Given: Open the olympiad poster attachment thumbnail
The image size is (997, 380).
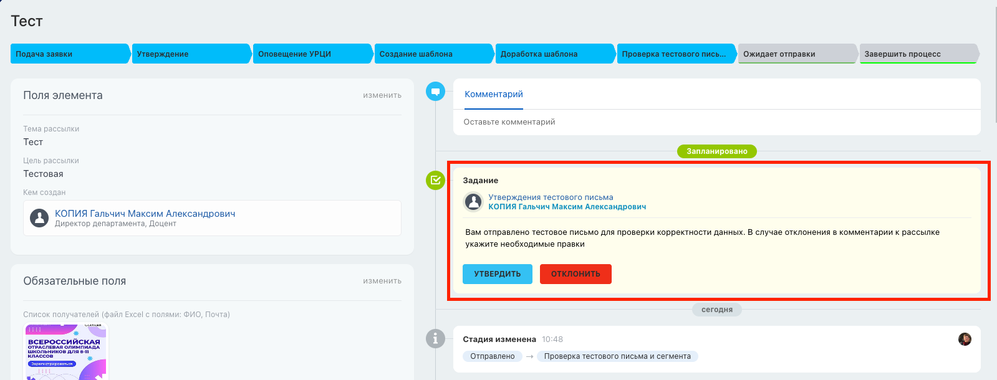Looking at the screenshot, I should pos(65,352).
